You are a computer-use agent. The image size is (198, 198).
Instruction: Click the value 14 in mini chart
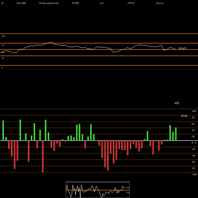(128, 192)
